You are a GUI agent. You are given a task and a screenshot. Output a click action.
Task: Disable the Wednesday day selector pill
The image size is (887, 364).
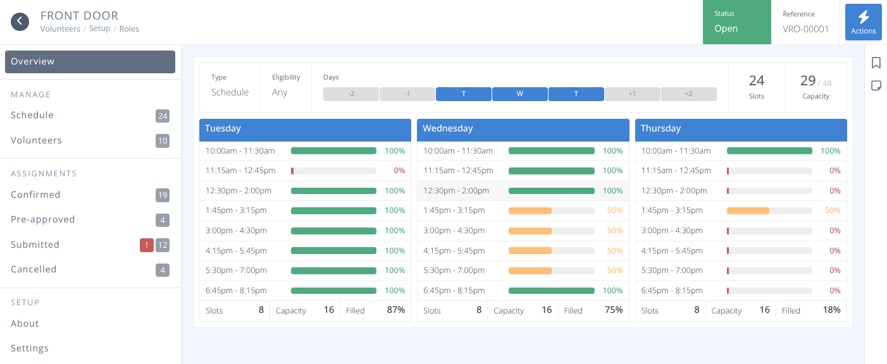(x=519, y=94)
